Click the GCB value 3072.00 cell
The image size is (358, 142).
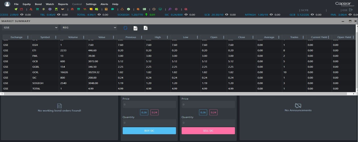[x=102, y=61]
